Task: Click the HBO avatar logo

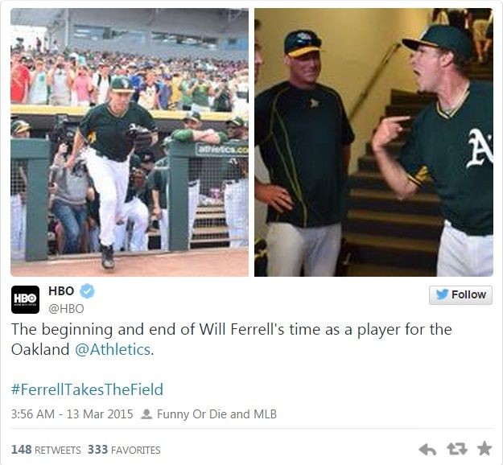Action: click(25, 299)
